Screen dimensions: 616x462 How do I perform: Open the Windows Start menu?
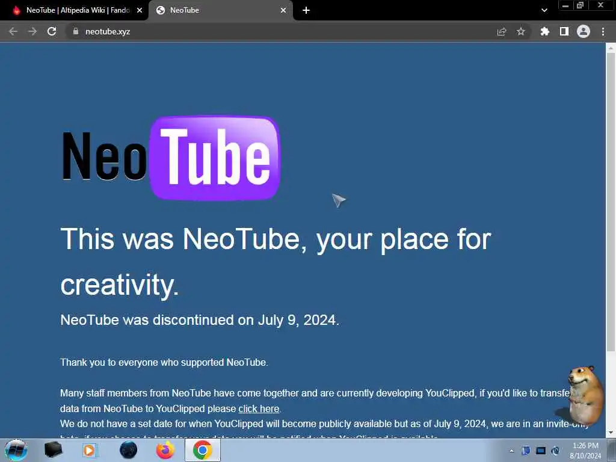[16, 450]
